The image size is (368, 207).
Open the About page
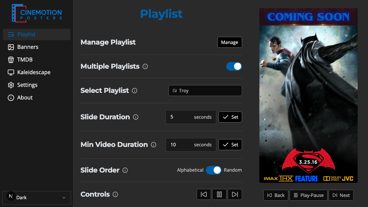click(37, 98)
